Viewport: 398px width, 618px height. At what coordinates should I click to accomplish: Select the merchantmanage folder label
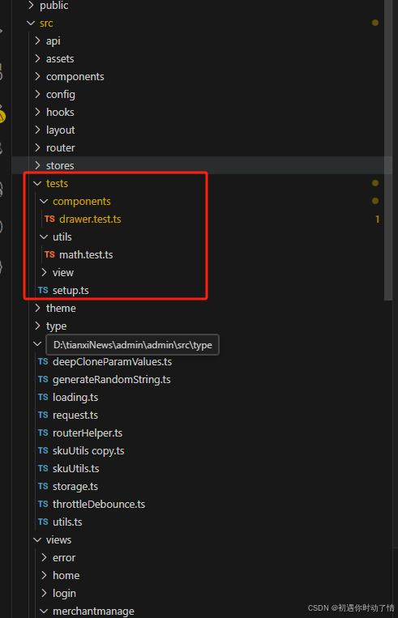click(x=93, y=612)
